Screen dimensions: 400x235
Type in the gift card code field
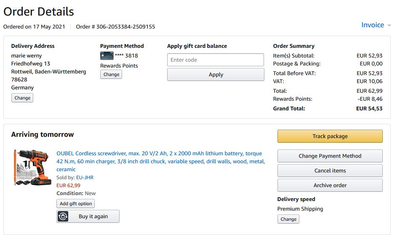[216, 60]
